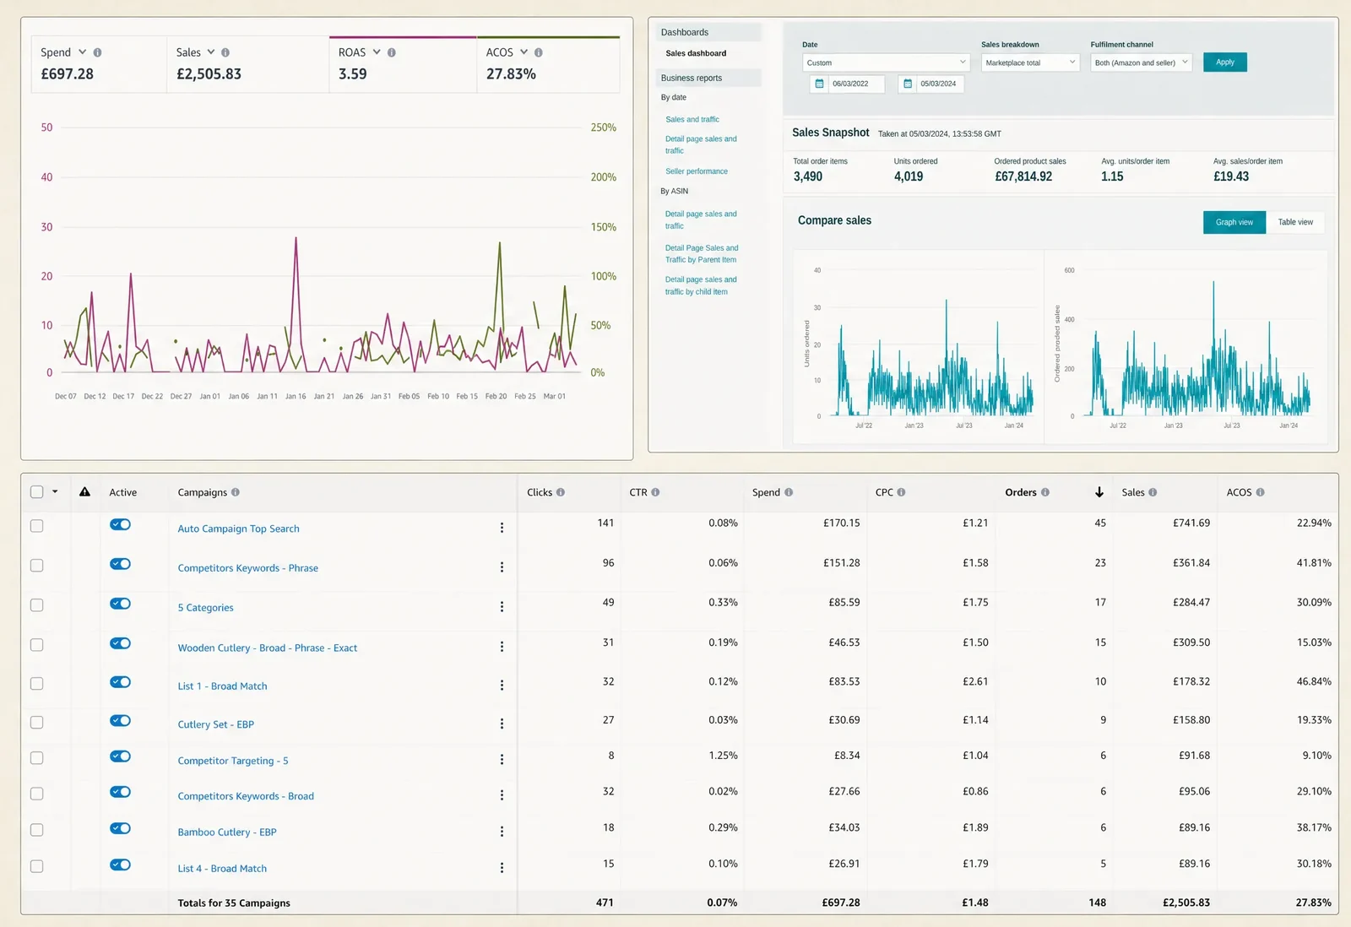Toggle off Competitor Targeting - 5 campaign
Screen dimensions: 1351x927
point(120,756)
